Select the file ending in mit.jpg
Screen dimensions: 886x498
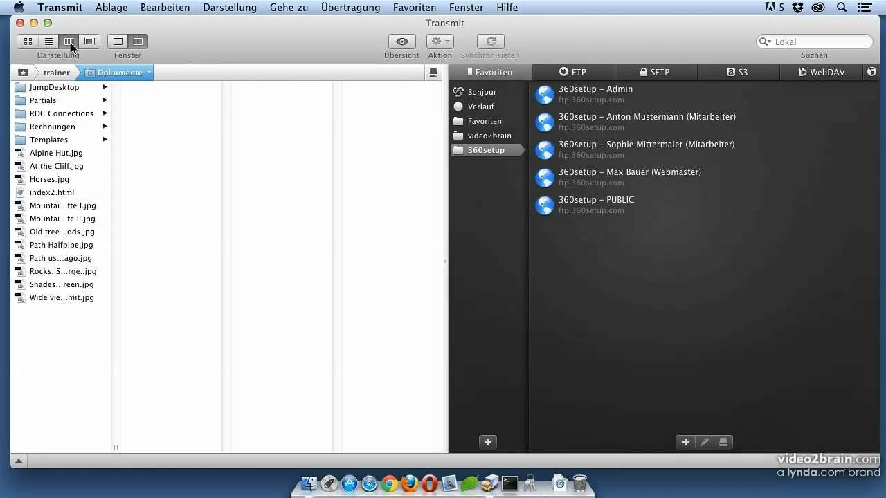(61, 297)
